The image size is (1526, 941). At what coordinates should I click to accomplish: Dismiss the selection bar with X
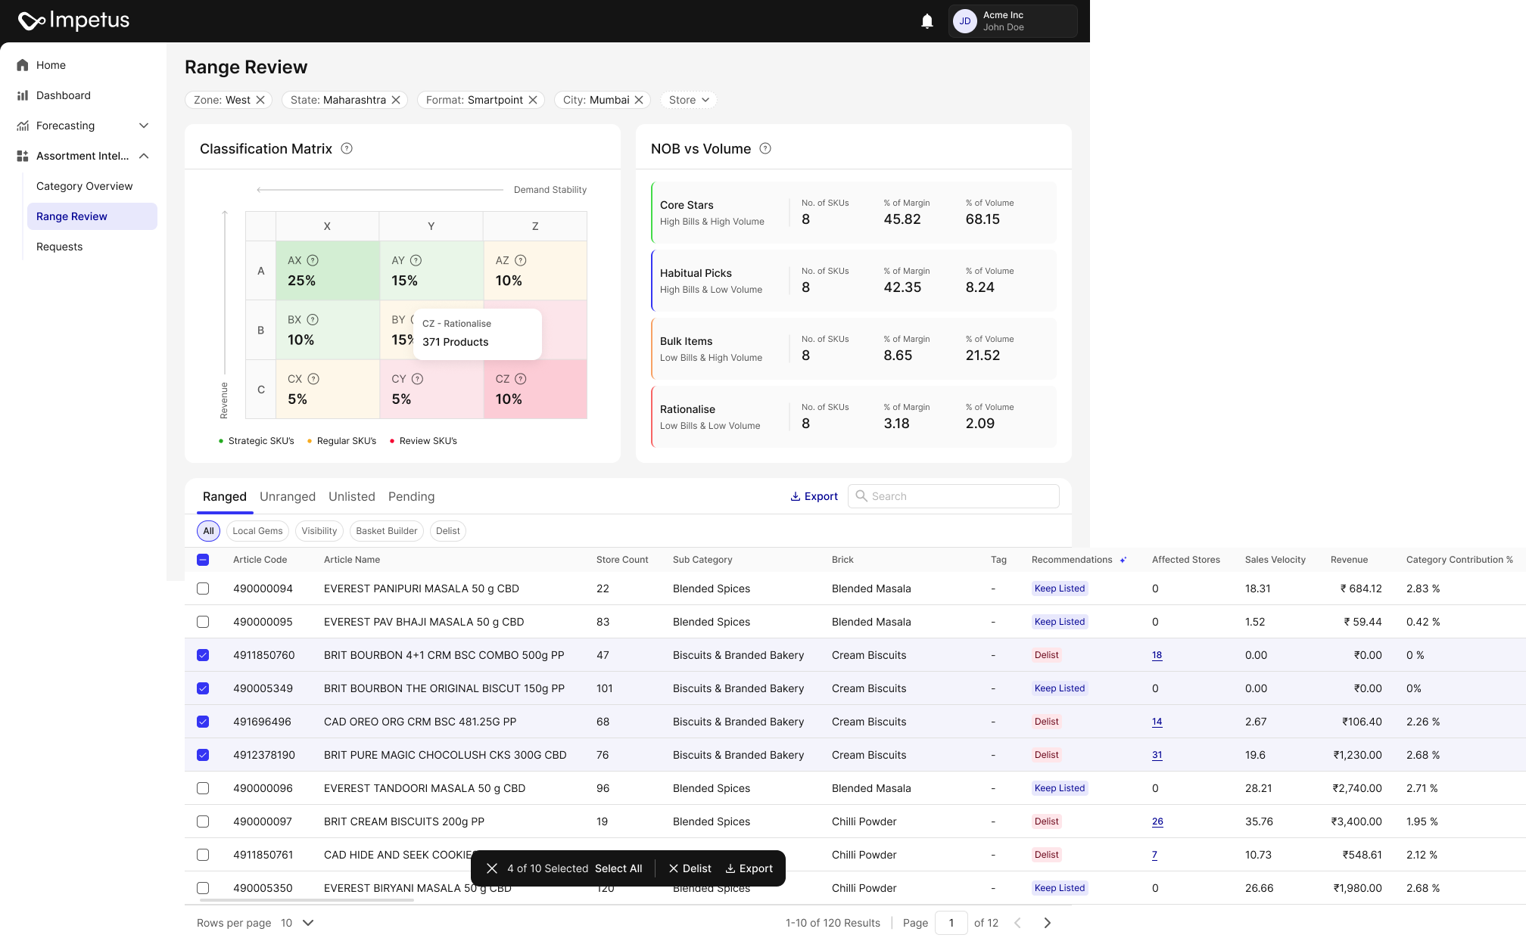pos(492,868)
